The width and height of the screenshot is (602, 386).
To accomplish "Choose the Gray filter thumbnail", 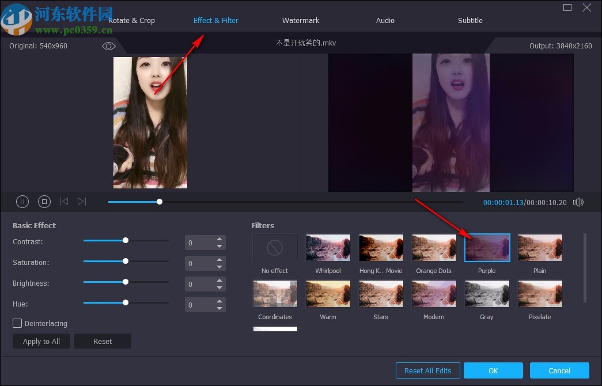I will 487,294.
